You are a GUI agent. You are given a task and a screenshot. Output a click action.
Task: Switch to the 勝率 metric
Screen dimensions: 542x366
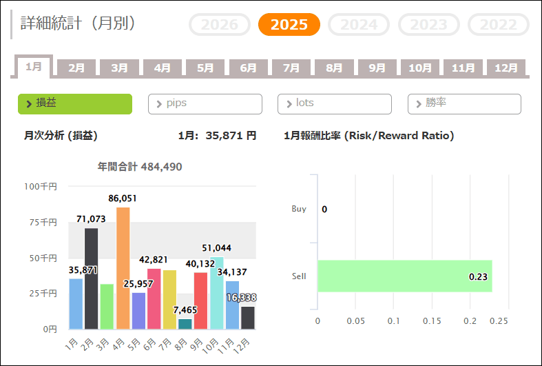[464, 103]
